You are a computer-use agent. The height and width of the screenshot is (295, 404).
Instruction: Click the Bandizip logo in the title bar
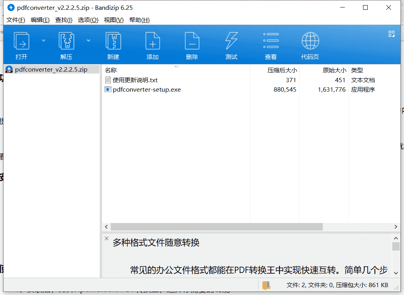(x=11, y=8)
